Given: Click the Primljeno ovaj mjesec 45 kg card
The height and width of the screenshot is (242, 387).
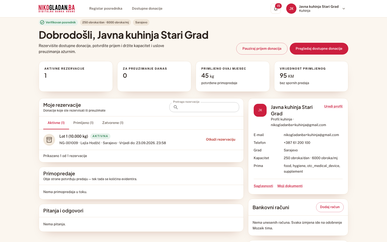Looking at the screenshot, I should click(233, 76).
